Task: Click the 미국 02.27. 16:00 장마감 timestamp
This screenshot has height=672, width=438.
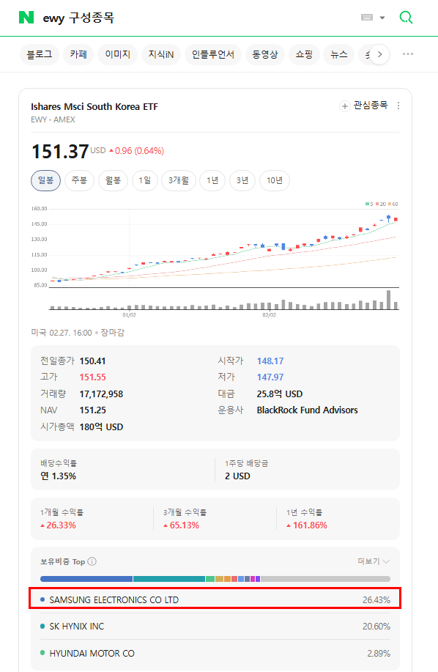Action: [78, 333]
